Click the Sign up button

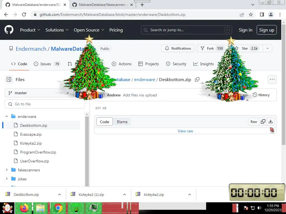click(266, 30)
